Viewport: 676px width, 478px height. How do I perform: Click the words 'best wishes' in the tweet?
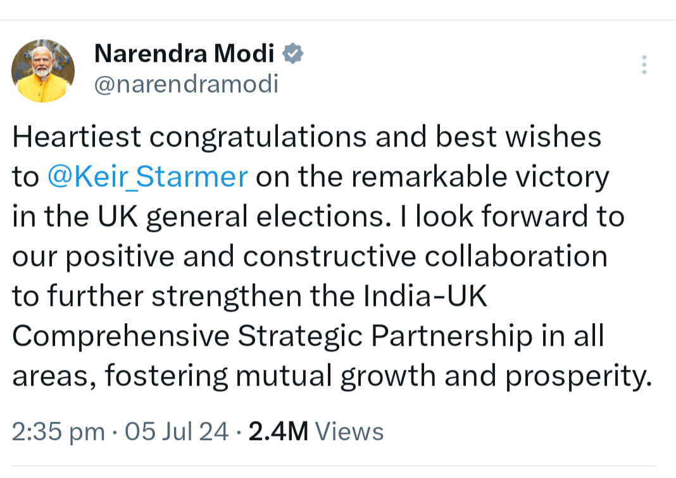coord(518,137)
